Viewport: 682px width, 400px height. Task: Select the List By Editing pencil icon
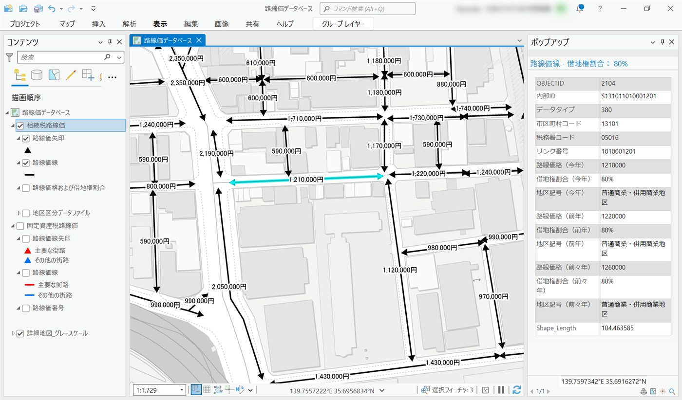coord(71,75)
